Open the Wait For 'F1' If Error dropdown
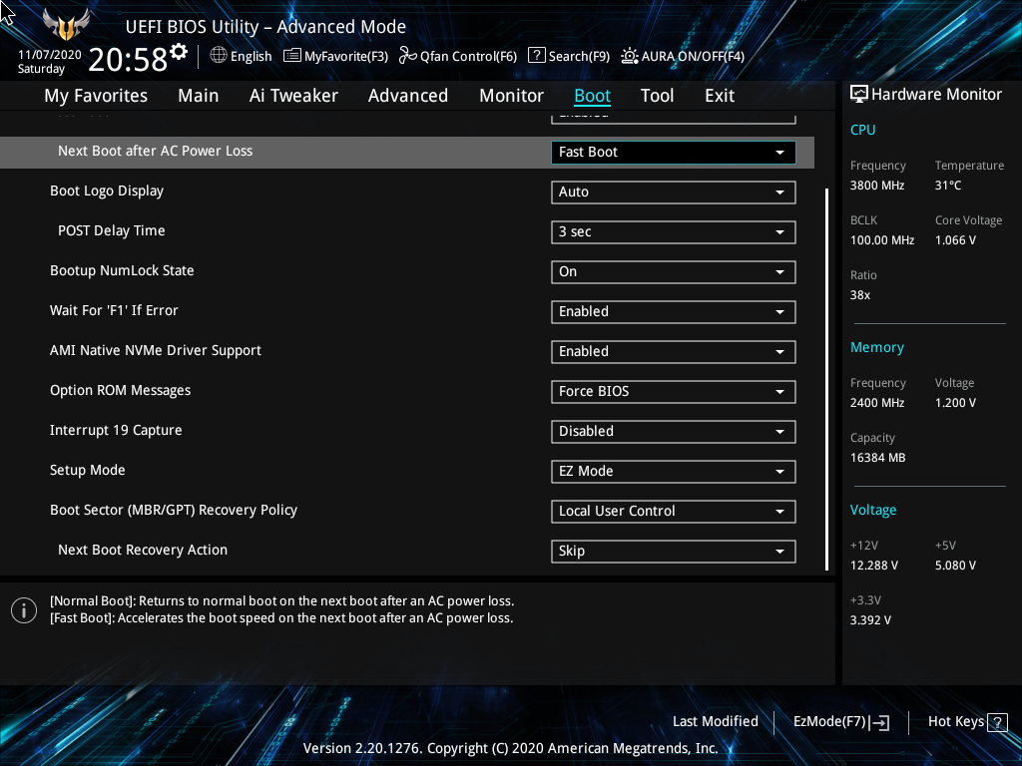This screenshot has height=766, width=1022. point(674,311)
